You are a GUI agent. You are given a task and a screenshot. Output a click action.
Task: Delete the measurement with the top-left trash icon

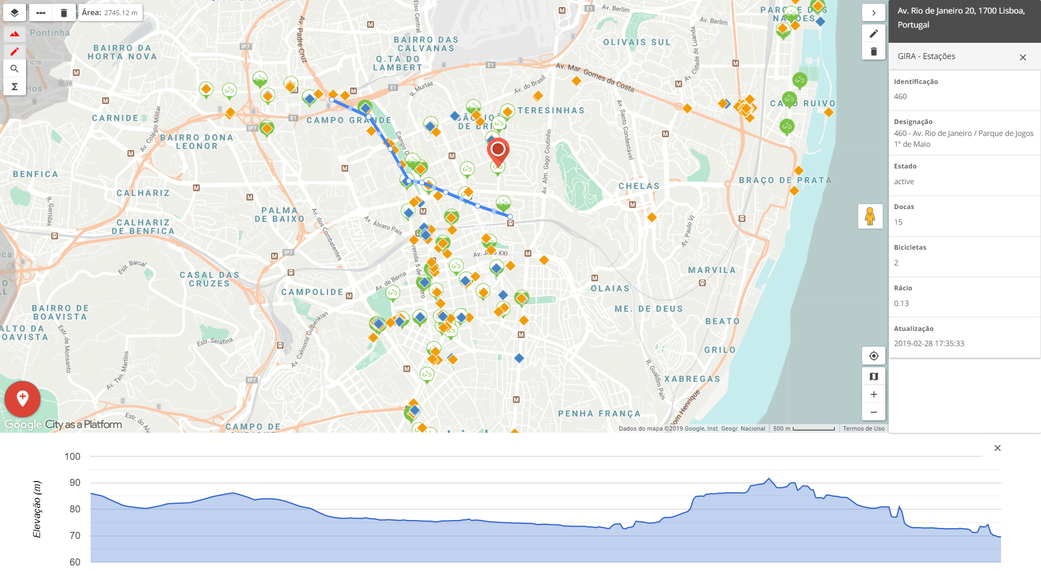coord(64,12)
